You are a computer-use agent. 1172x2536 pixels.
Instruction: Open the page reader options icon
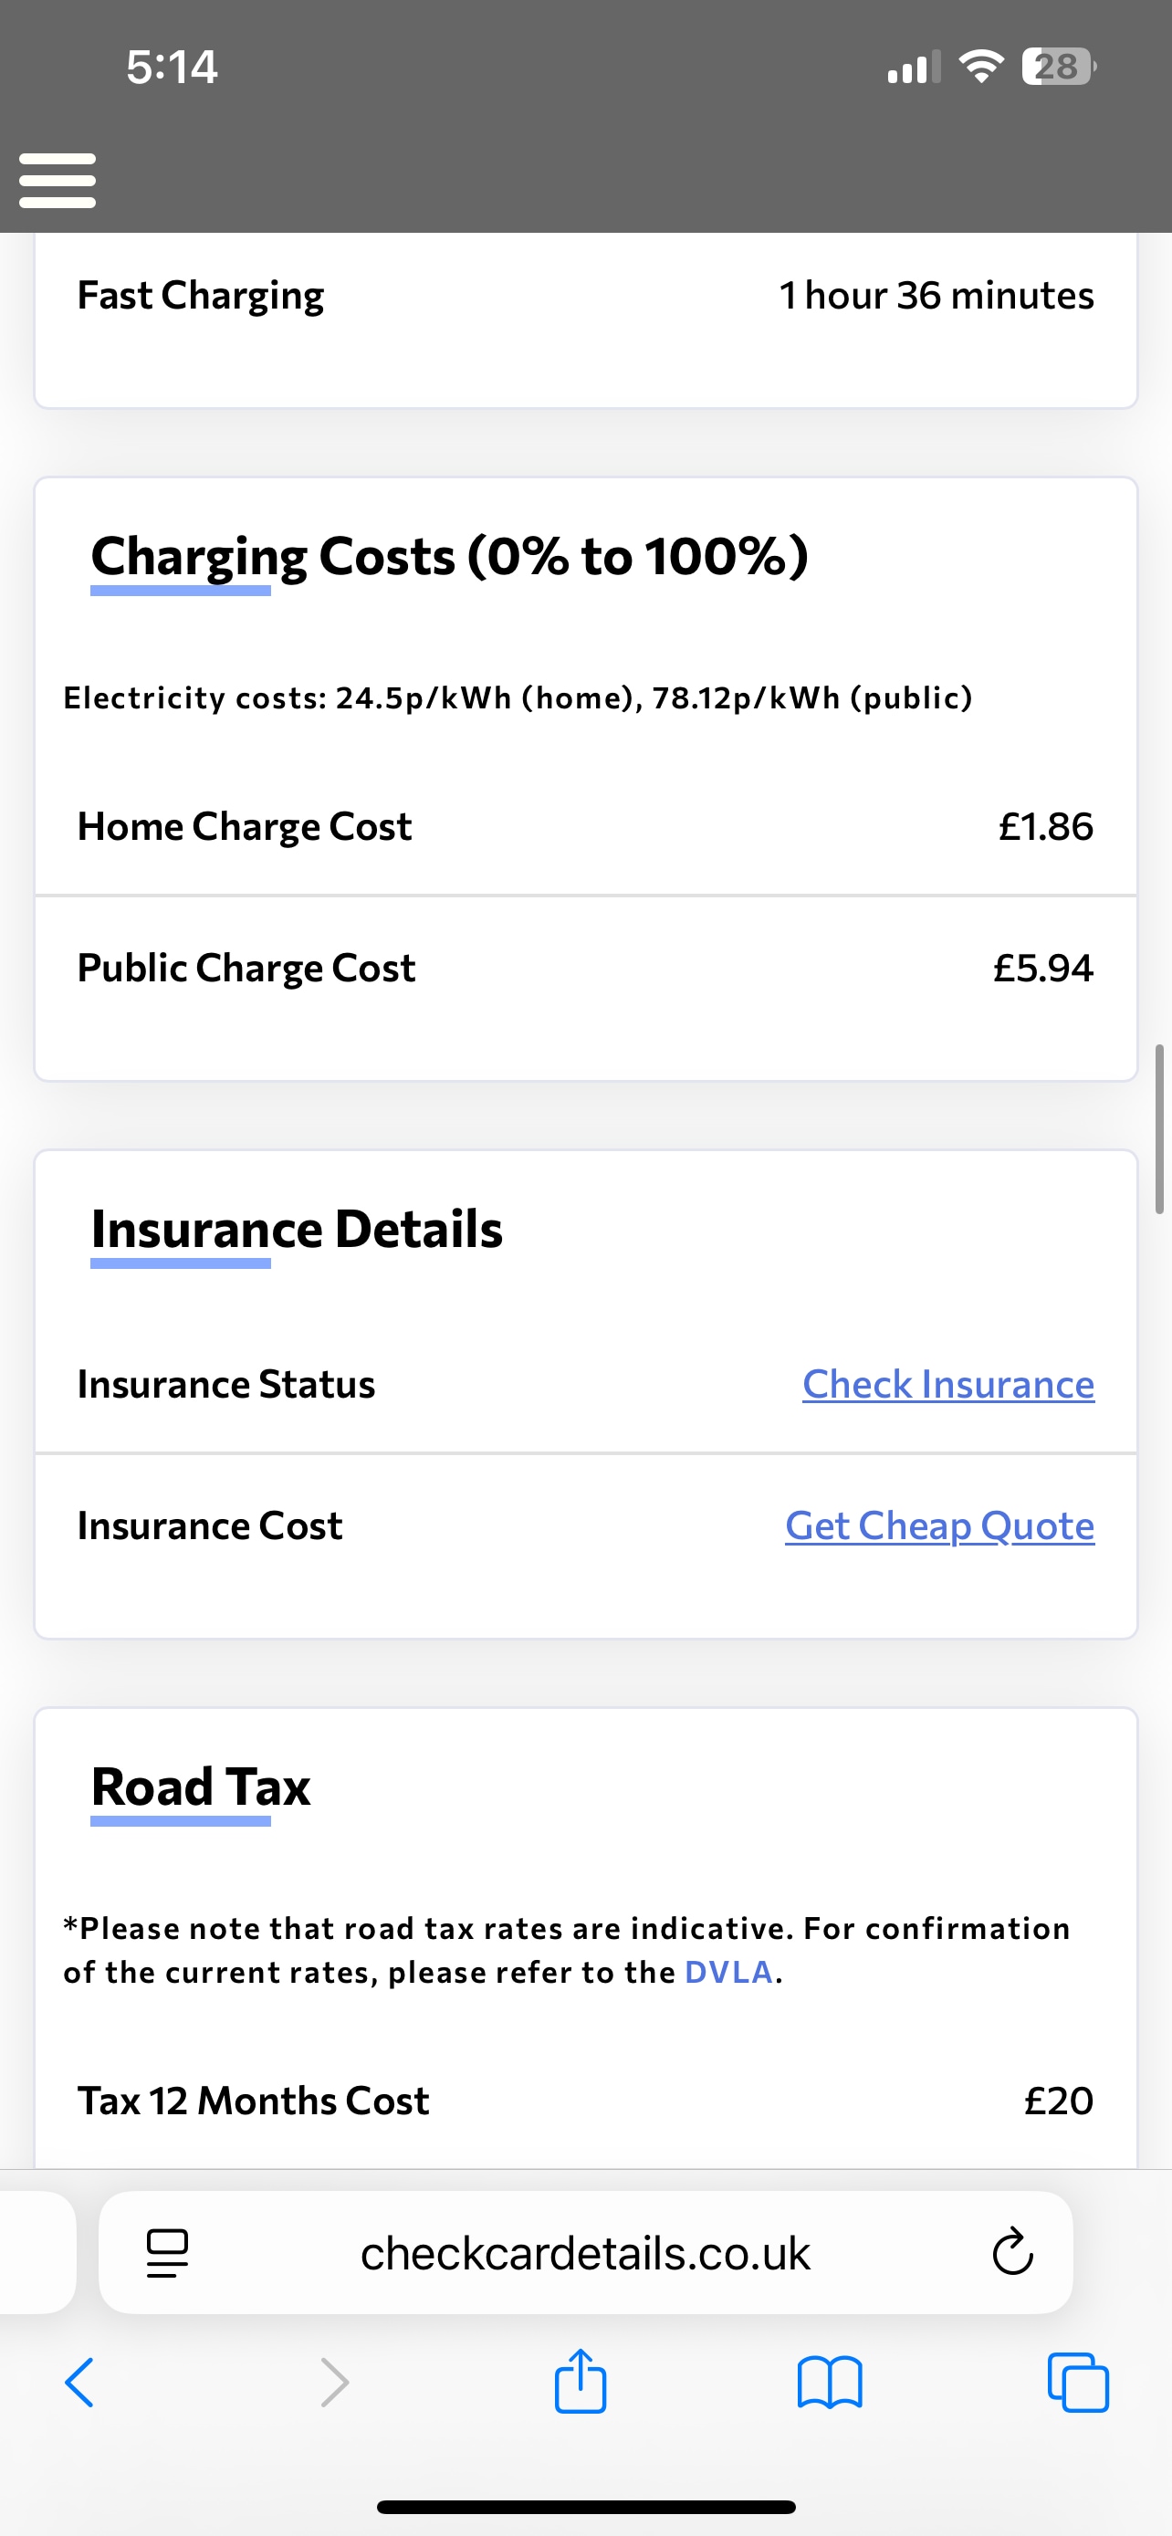click(167, 2252)
